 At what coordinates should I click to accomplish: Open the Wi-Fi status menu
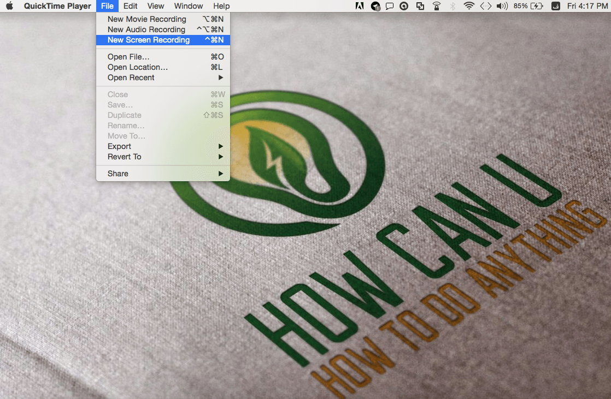pos(469,6)
